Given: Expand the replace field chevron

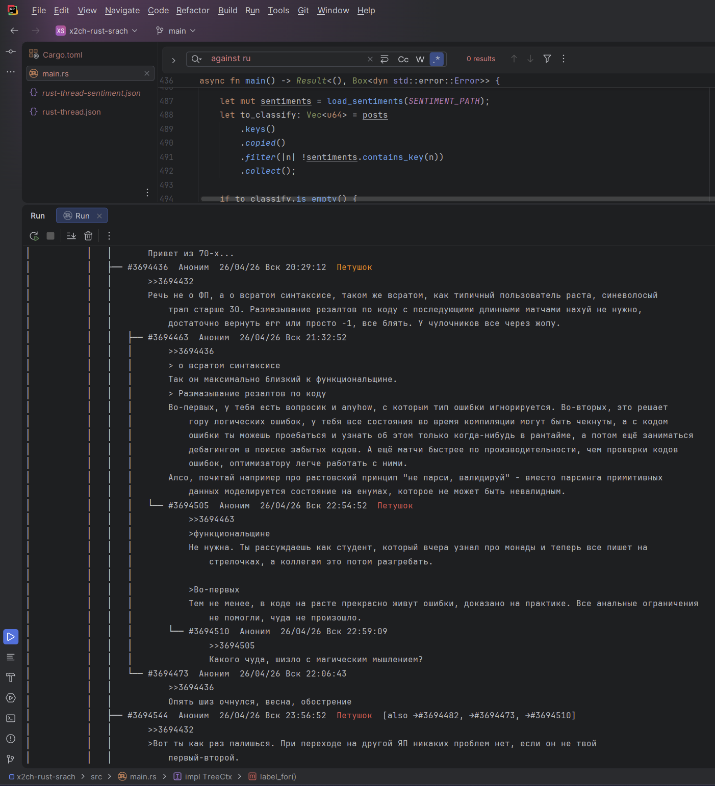Looking at the screenshot, I should point(173,60).
